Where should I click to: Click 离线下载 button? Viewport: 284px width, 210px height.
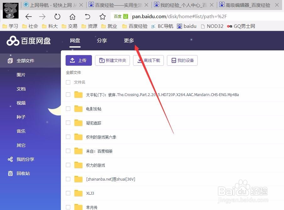148,60
